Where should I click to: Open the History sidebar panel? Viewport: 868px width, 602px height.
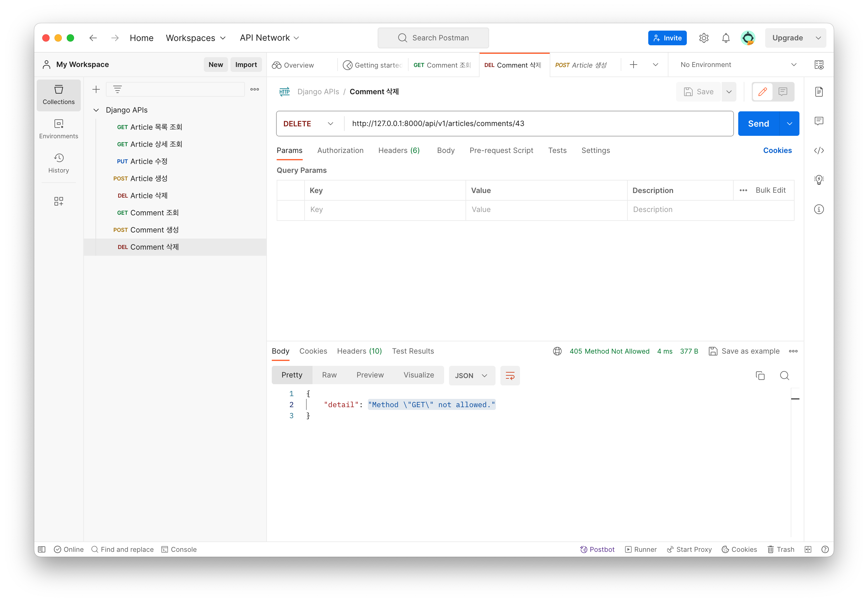[x=58, y=163]
